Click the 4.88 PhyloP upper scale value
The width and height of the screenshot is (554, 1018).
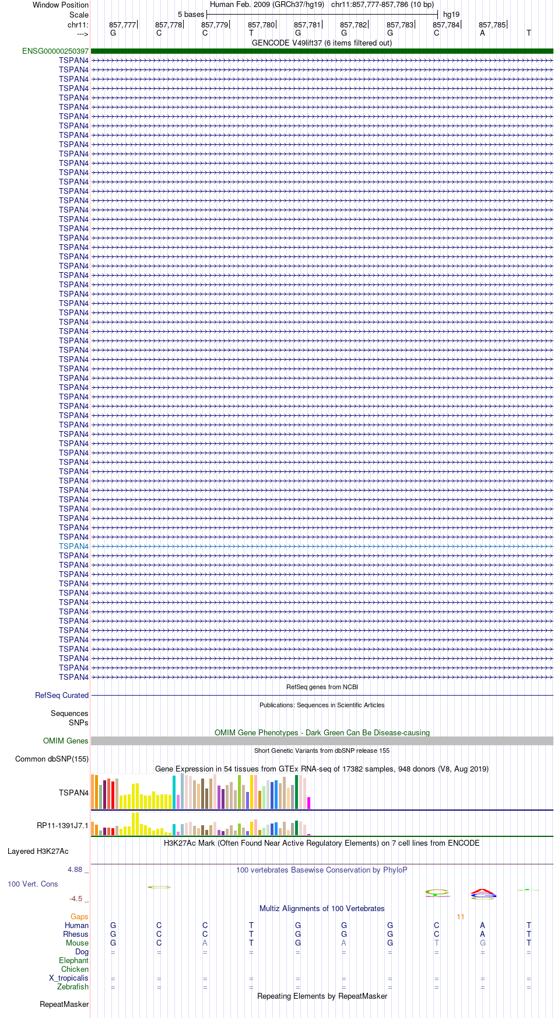(x=75, y=870)
